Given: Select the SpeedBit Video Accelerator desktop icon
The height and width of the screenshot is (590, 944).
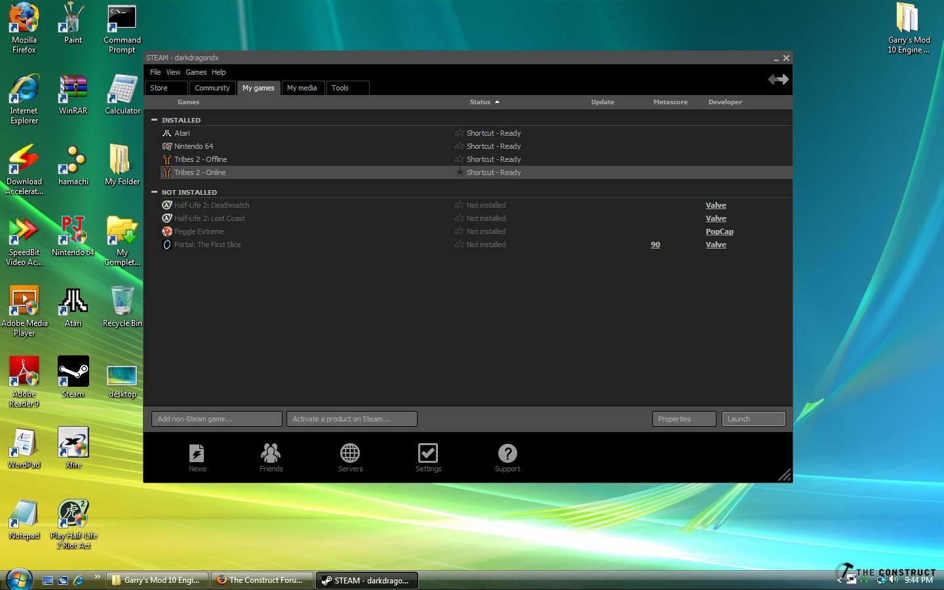Looking at the screenshot, I should (x=24, y=240).
